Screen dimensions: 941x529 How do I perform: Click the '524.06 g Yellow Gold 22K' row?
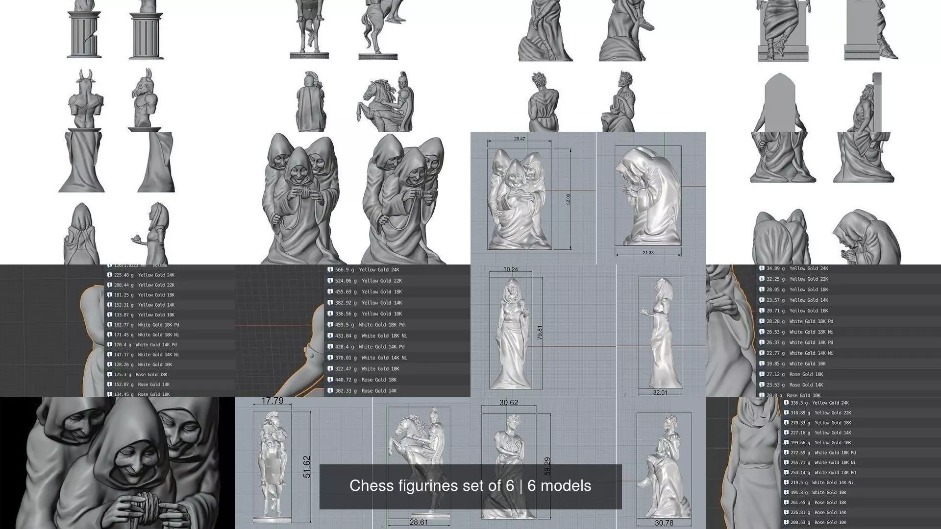point(398,281)
